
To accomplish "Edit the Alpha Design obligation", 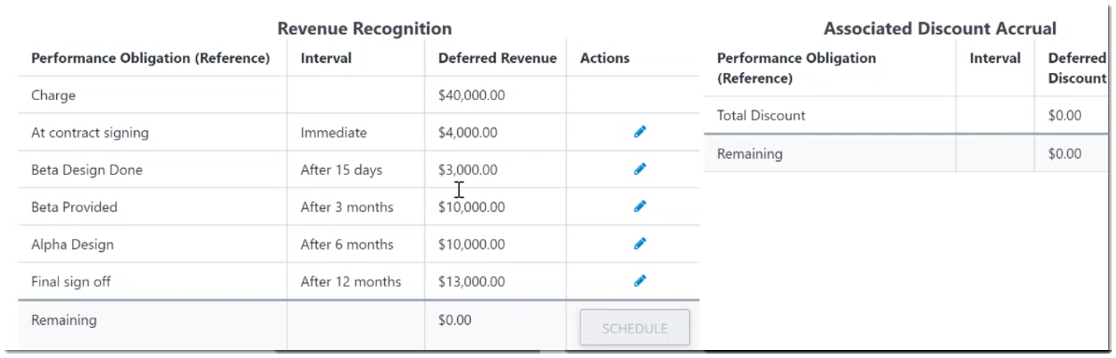I will pos(640,244).
